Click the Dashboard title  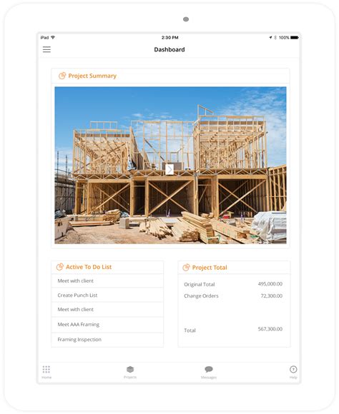[169, 49]
